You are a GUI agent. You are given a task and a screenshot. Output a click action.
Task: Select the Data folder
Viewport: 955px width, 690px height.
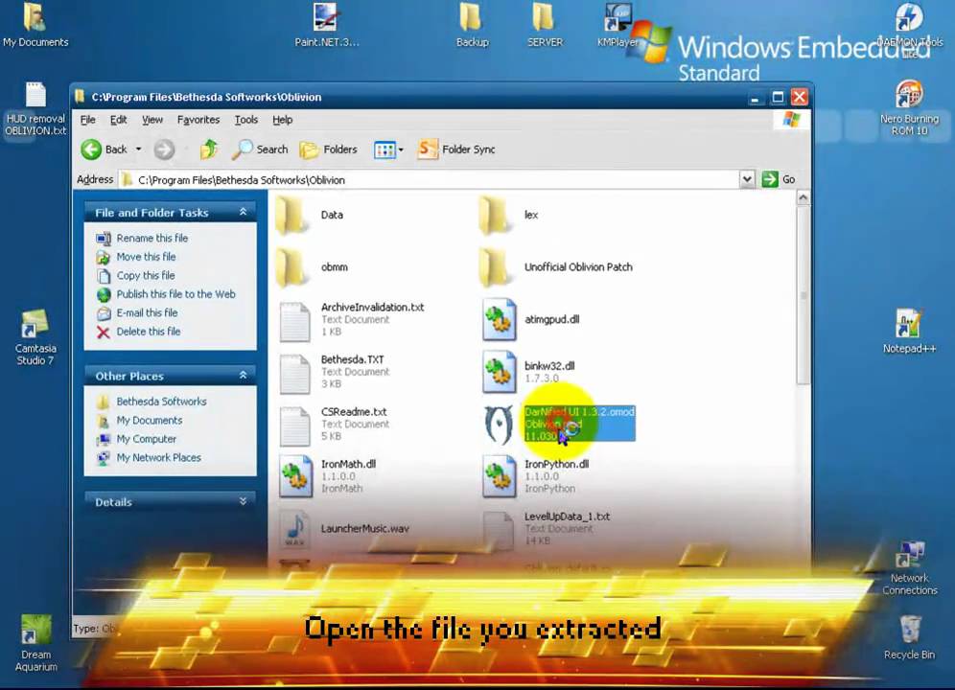pos(311,215)
